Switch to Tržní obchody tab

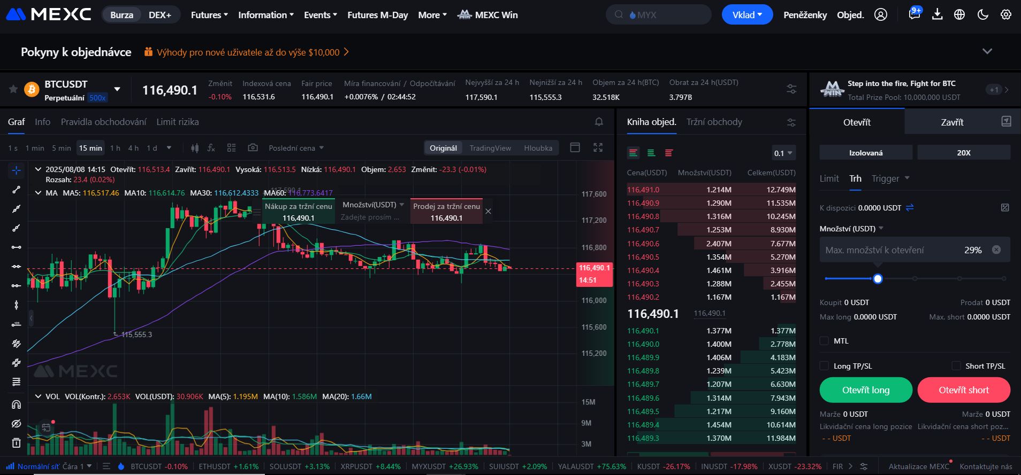(714, 122)
